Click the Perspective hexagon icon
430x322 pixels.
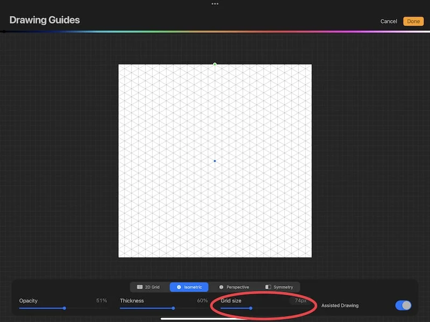point(221,287)
